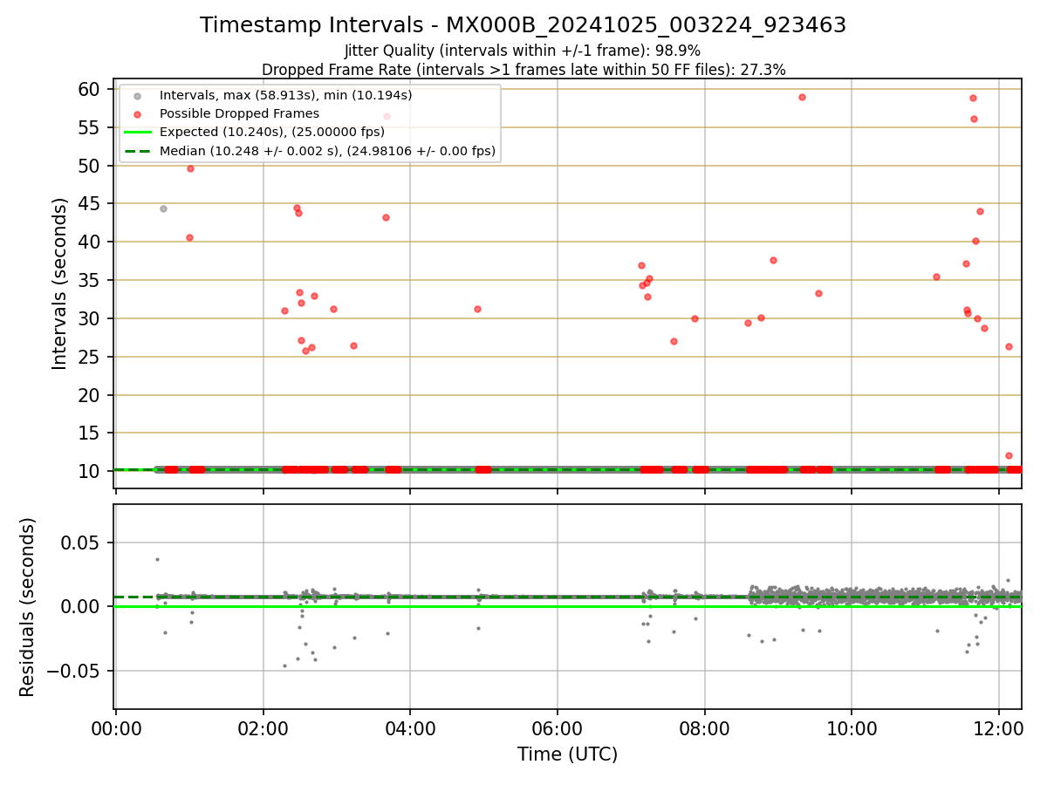
Task: Select the "Jitter Quality" 98.9% subtitle line
Action: (523, 51)
